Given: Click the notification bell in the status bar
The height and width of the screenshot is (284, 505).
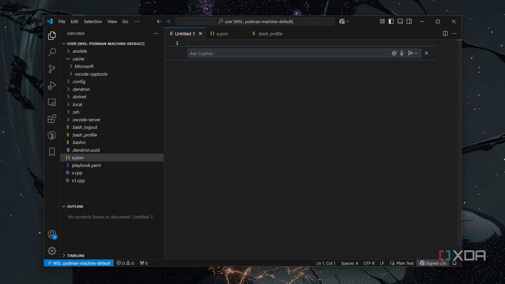Looking at the screenshot, I should (x=454, y=263).
